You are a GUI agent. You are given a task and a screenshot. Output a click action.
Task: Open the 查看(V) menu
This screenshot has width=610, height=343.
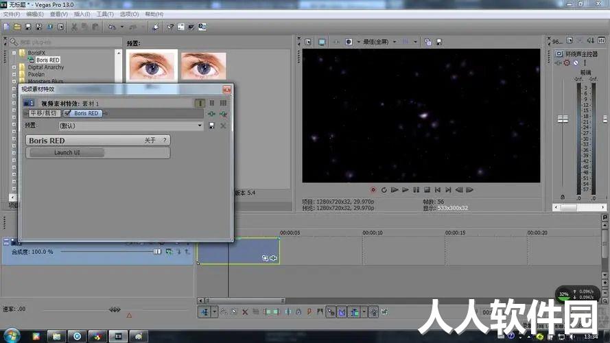(x=59, y=14)
